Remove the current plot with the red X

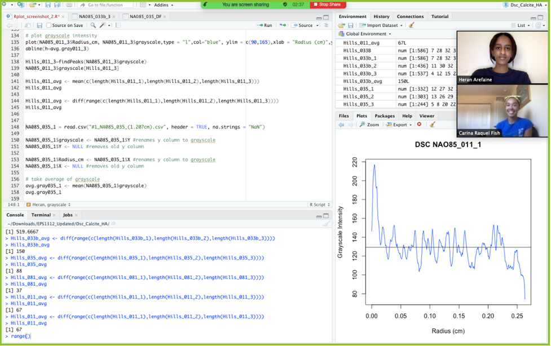tap(419, 125)
